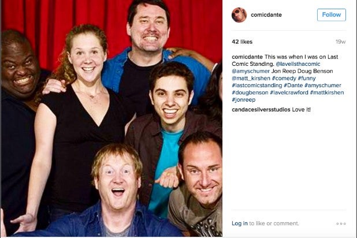Image resolution: width=357 pixels, height=238 pixels.
Task: Open the @amyschumer mention link
Action: [x=251, y=71]
